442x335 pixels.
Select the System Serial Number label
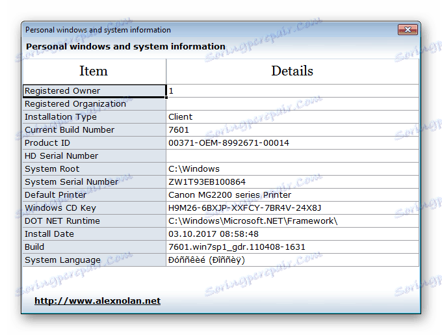click(x=94, y=182)
